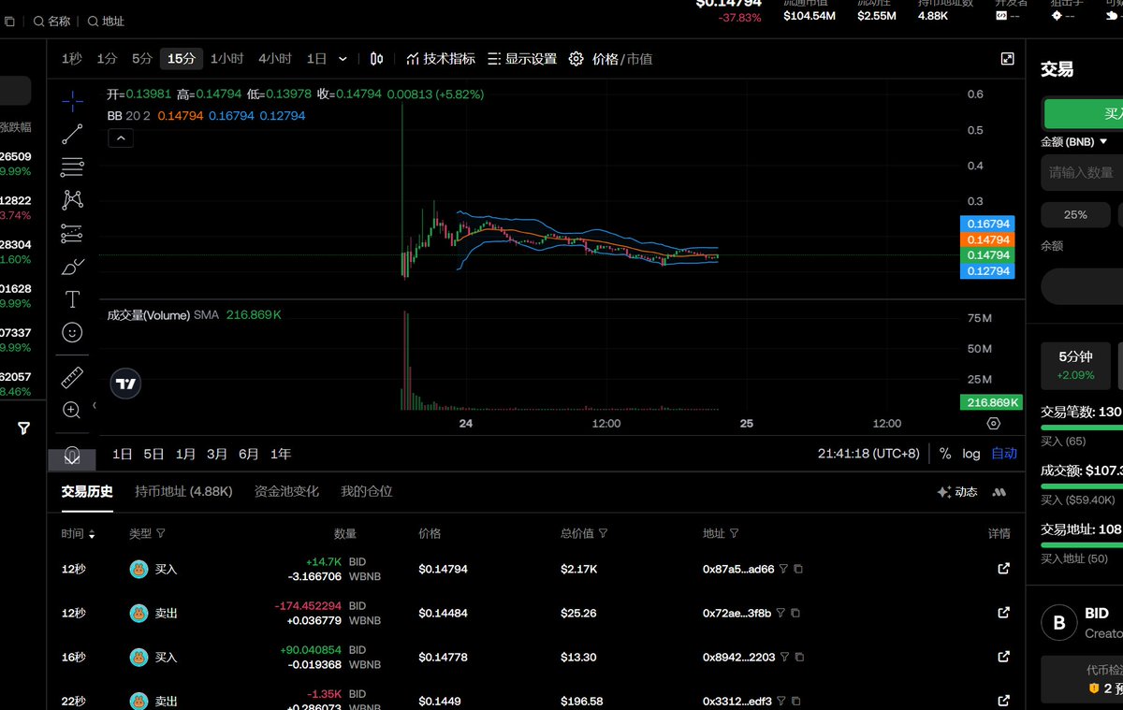Collapse the indicator legend chevron

point(120,137)
